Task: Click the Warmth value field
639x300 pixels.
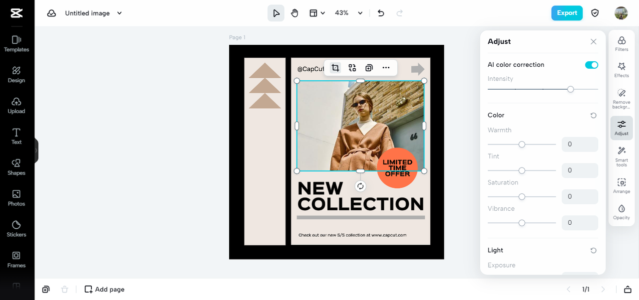Action: coord(580,145)
